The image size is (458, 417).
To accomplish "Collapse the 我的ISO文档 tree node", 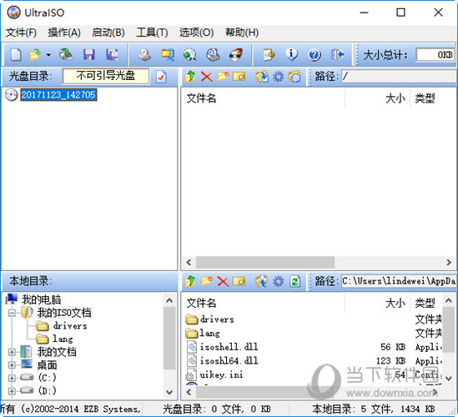I will 12,313.
